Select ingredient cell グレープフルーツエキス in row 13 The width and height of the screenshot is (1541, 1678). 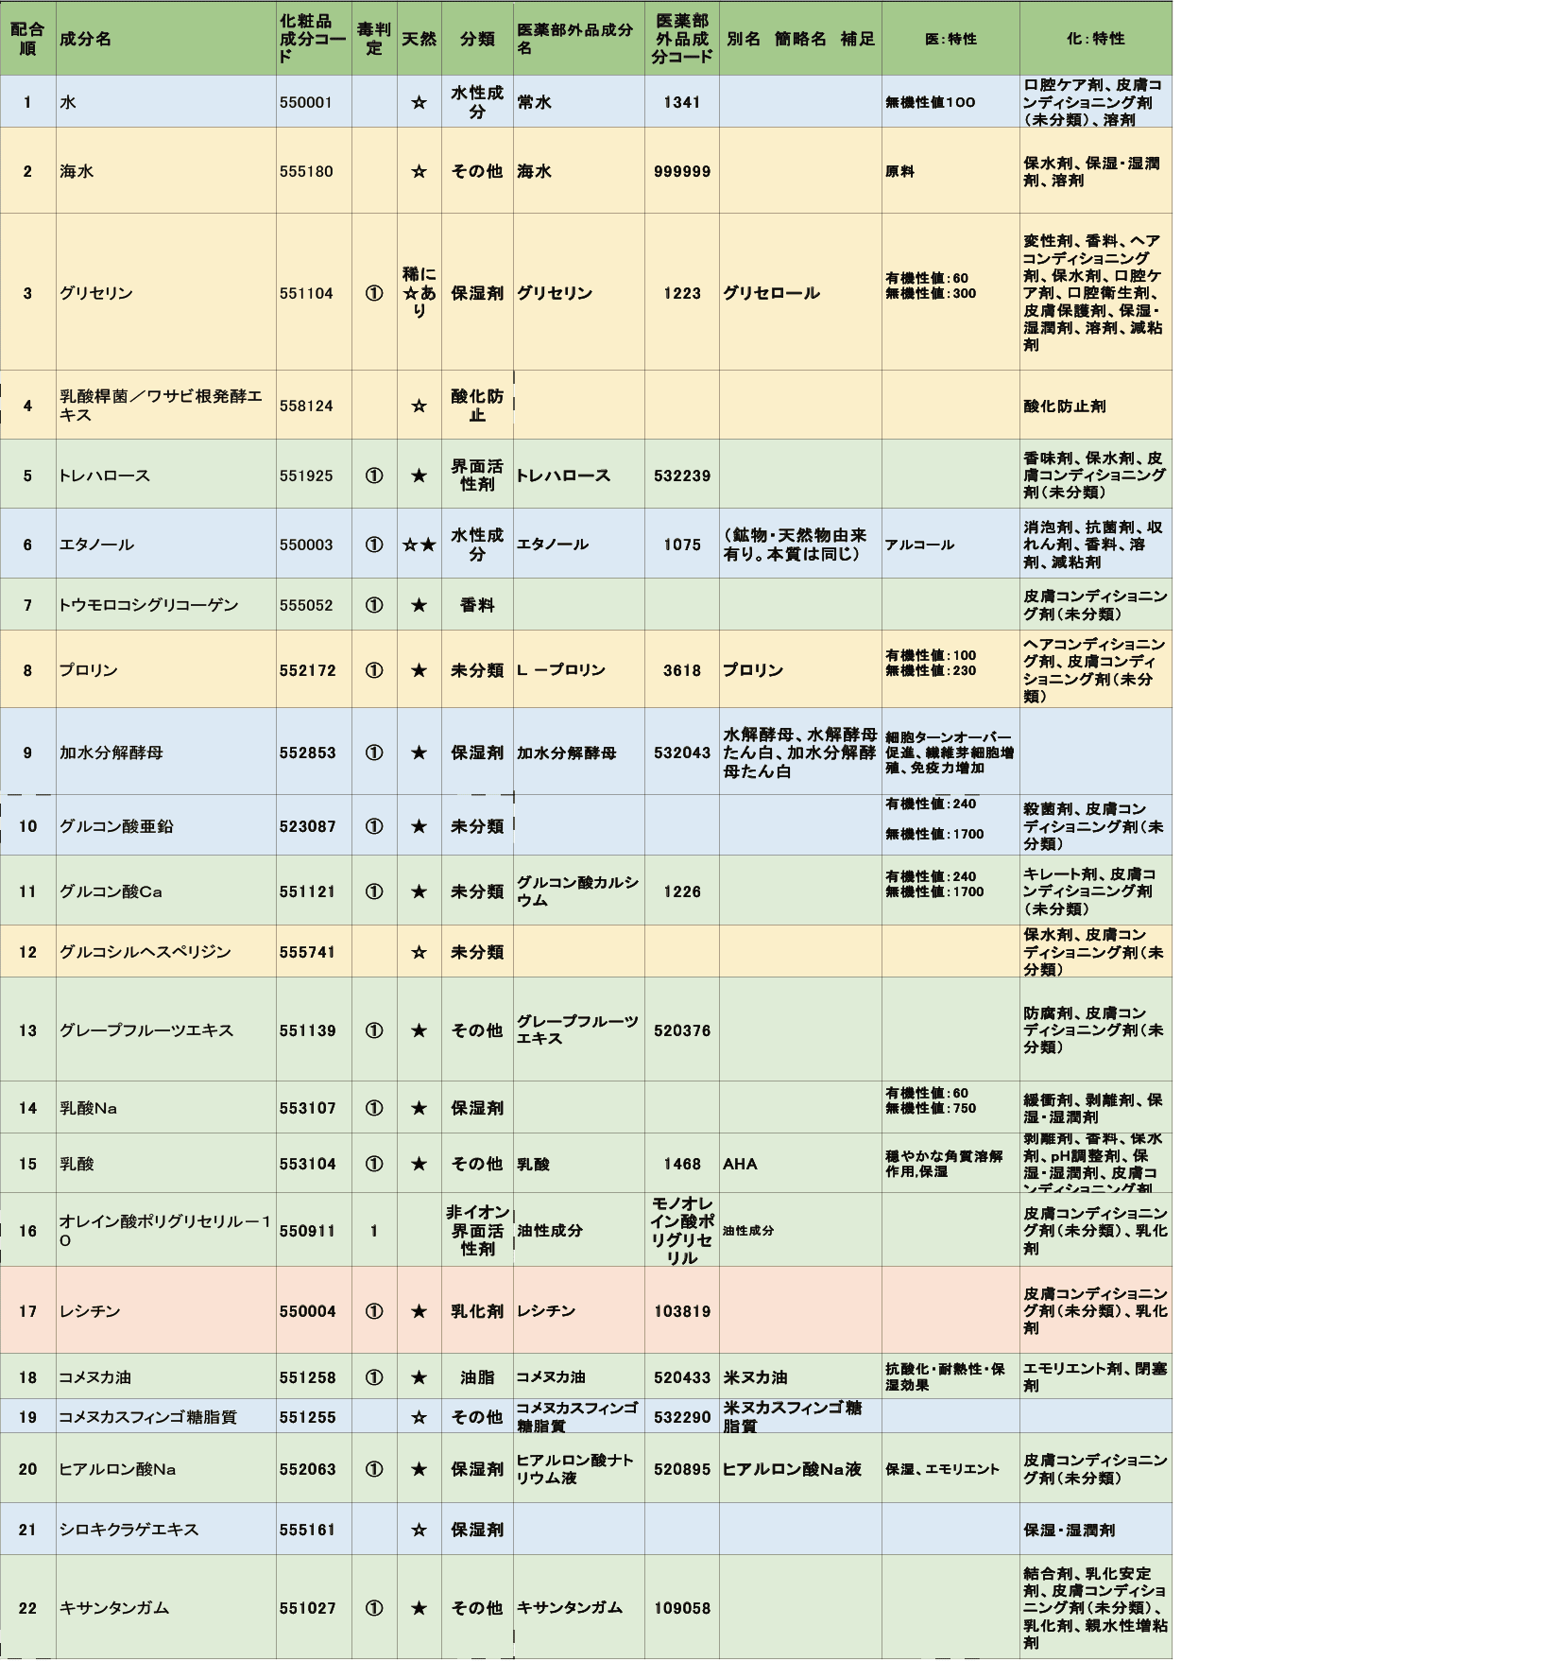(x=166, y=1029)
